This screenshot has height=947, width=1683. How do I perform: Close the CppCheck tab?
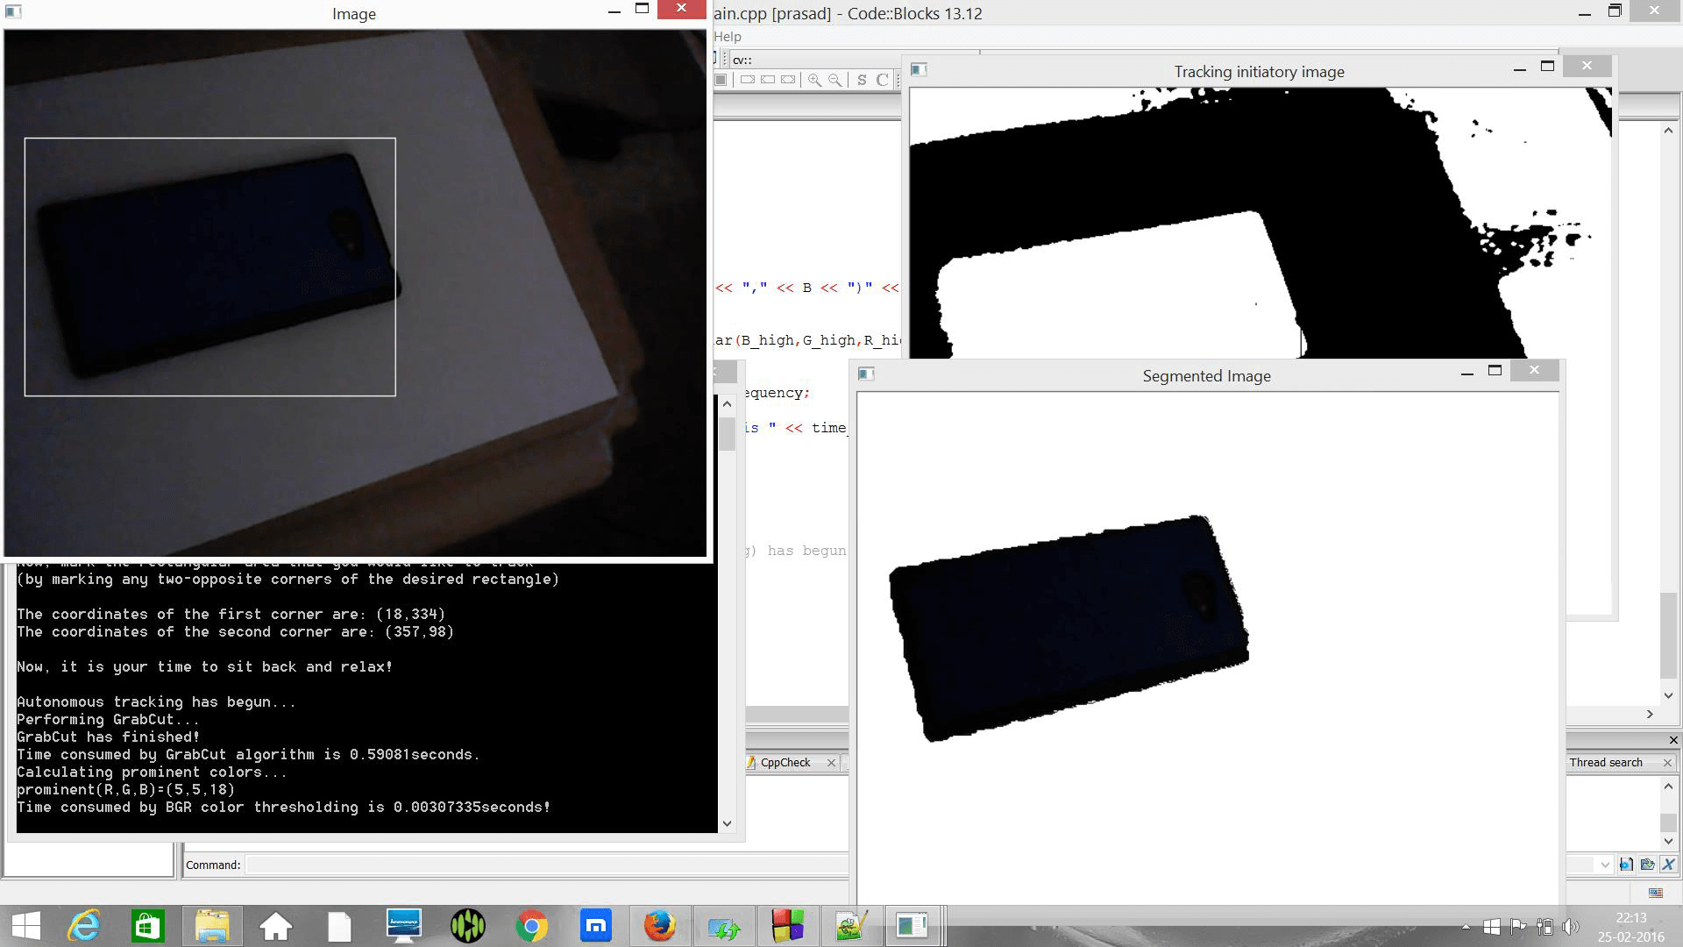click(831, 763)
